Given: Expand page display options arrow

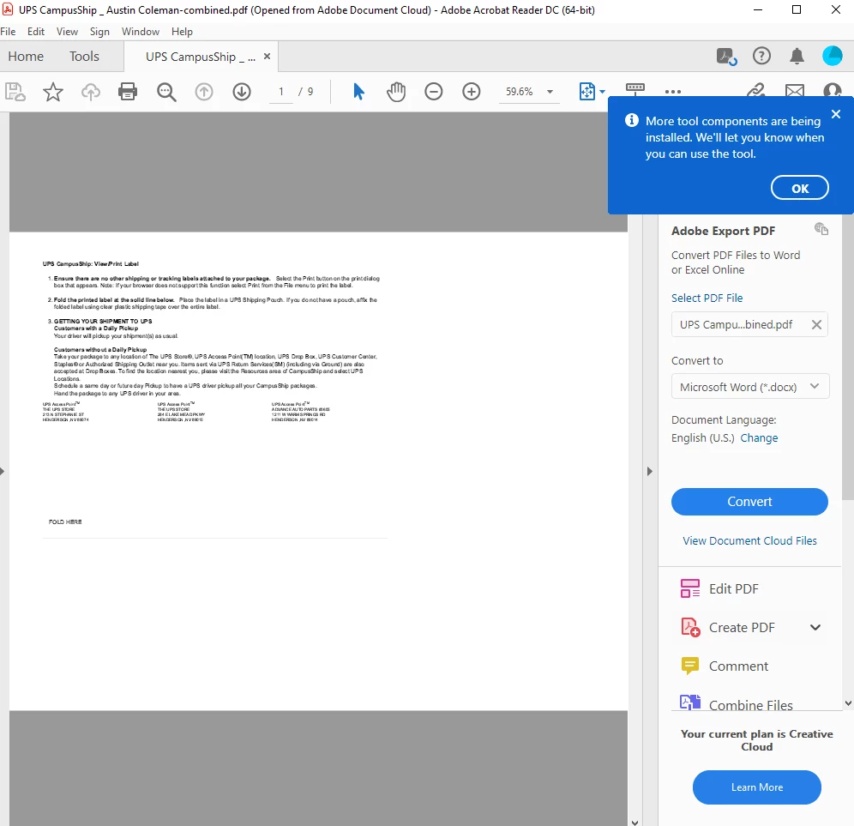Looking at the screenshot, I should point(602,92).
